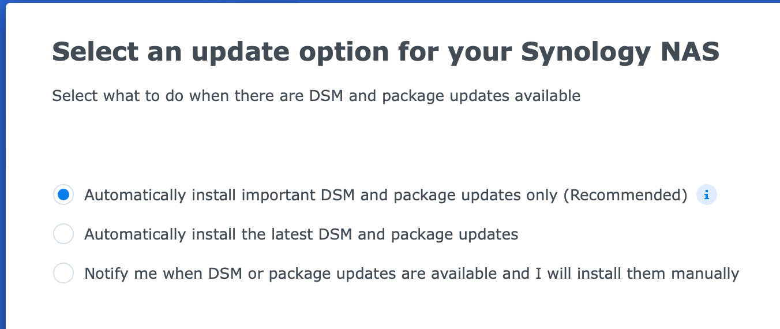Click 'Synology NAS' in the page heading

click(x=620, y=53)
